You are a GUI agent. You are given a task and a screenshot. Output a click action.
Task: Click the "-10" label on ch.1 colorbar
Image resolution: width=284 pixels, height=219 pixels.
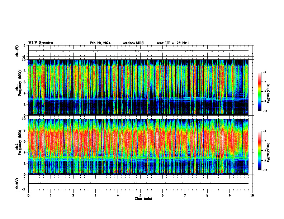265,111
